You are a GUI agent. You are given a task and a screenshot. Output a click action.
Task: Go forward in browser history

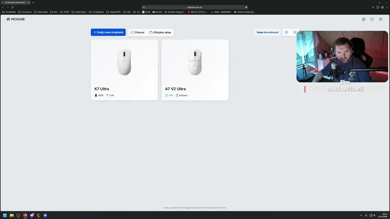pos(8,7)
